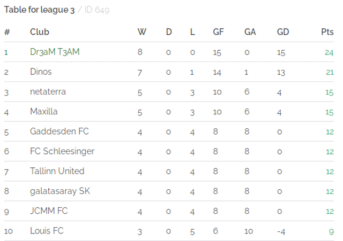View Gaddesden FC club details
The width and height of the screenshot is (343, 241).
(x=59, y=131)
